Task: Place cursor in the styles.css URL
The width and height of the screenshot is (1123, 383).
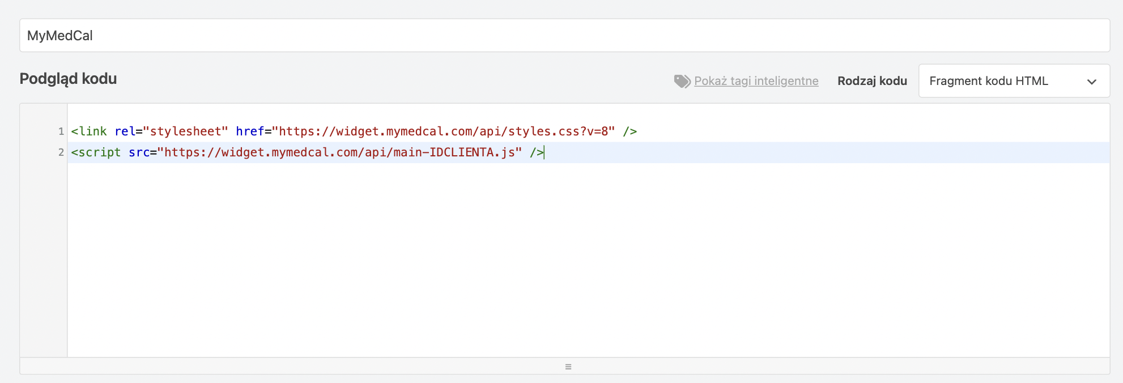Action: click(443, 131)
